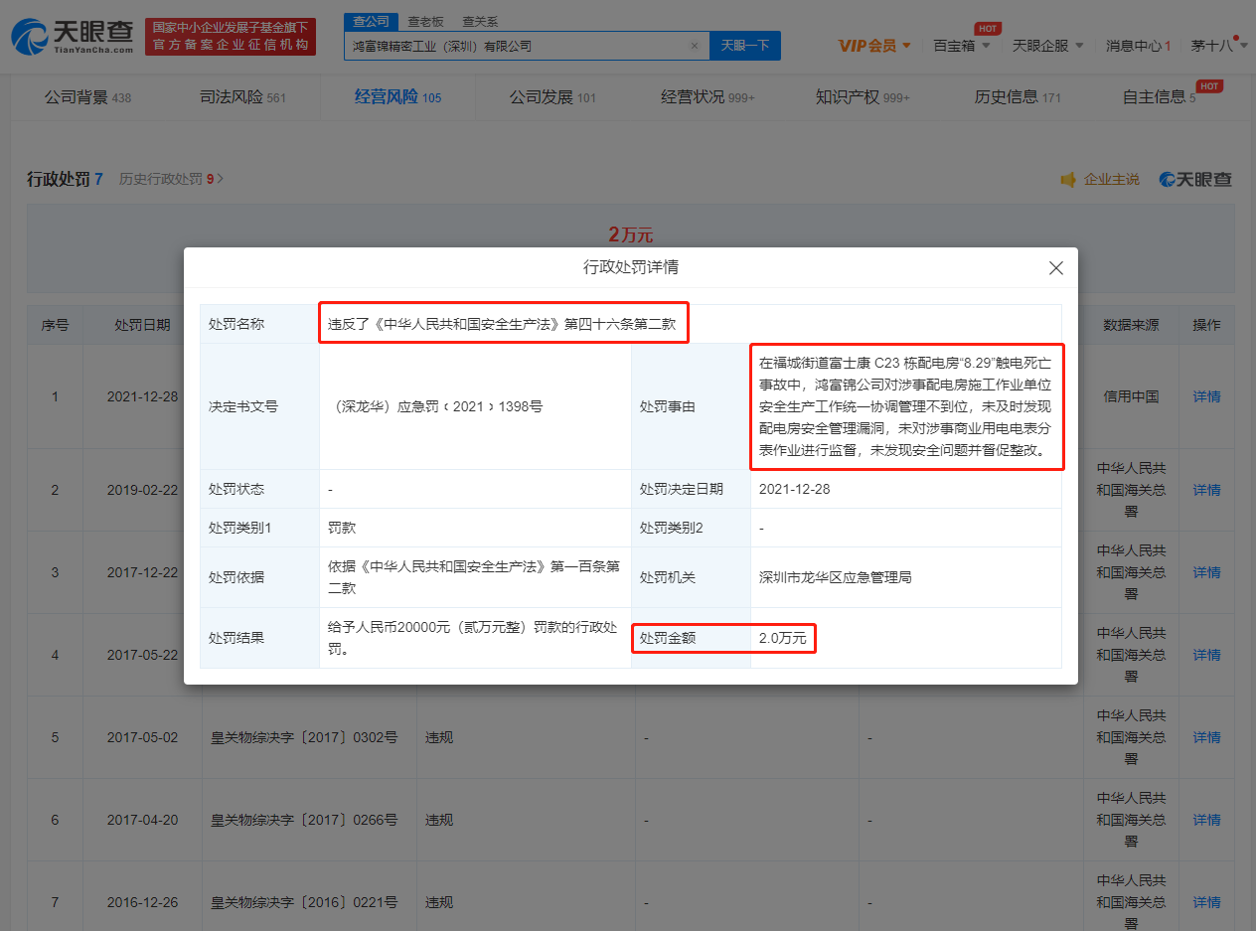Open 详情 for the 2017-04-20 row
Screen dimensions: 1256x931
pyautogui.click(x=1206, y=820)
